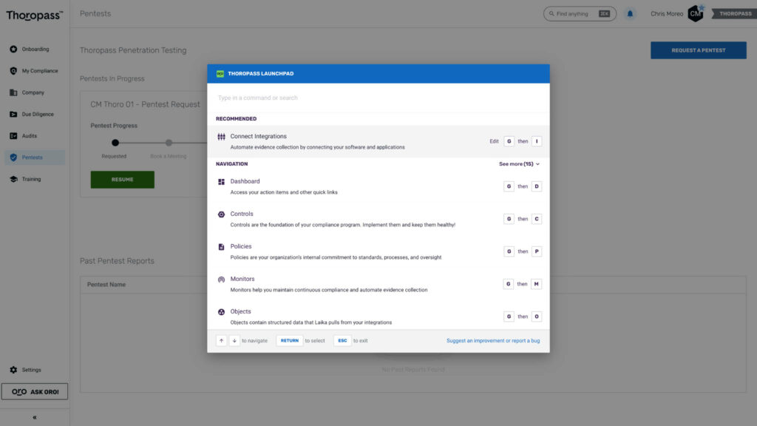Open notifications bell icon
757x426 pixels.
(x=630, y=13)
